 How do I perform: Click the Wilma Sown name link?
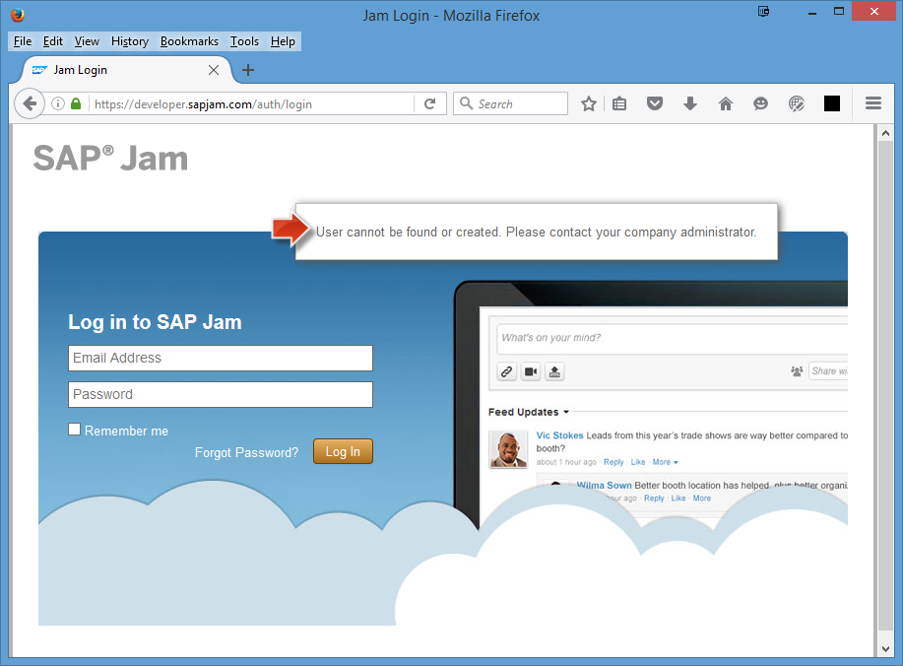click(604, 485)
